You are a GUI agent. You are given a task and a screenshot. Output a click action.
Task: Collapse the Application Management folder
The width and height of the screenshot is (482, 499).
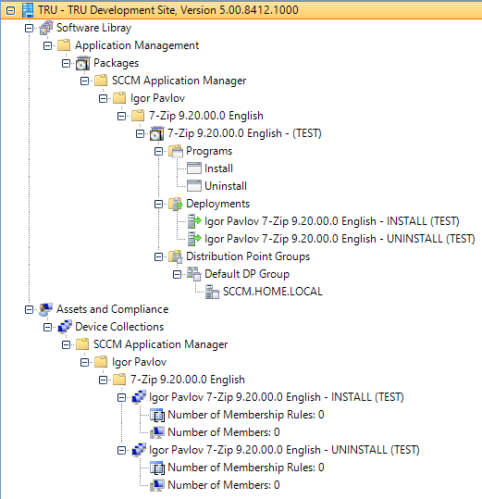point(47,46)
